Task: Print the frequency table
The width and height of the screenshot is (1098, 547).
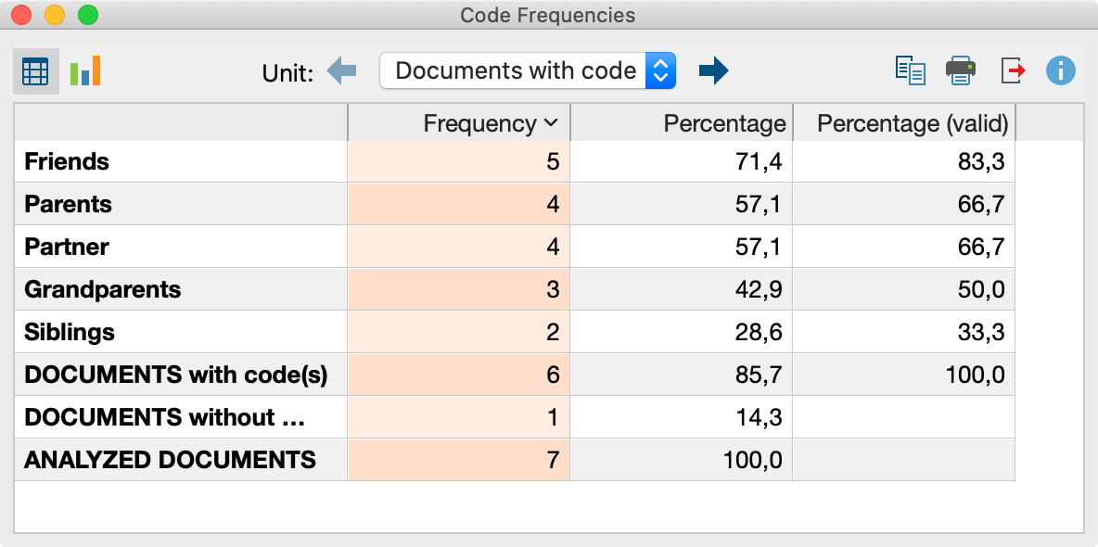Action: (960, 71)
